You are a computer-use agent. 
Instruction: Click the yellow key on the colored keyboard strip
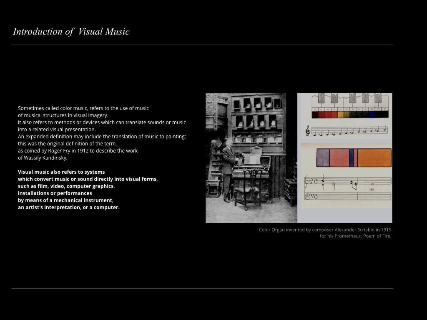(x=341, y=114)
